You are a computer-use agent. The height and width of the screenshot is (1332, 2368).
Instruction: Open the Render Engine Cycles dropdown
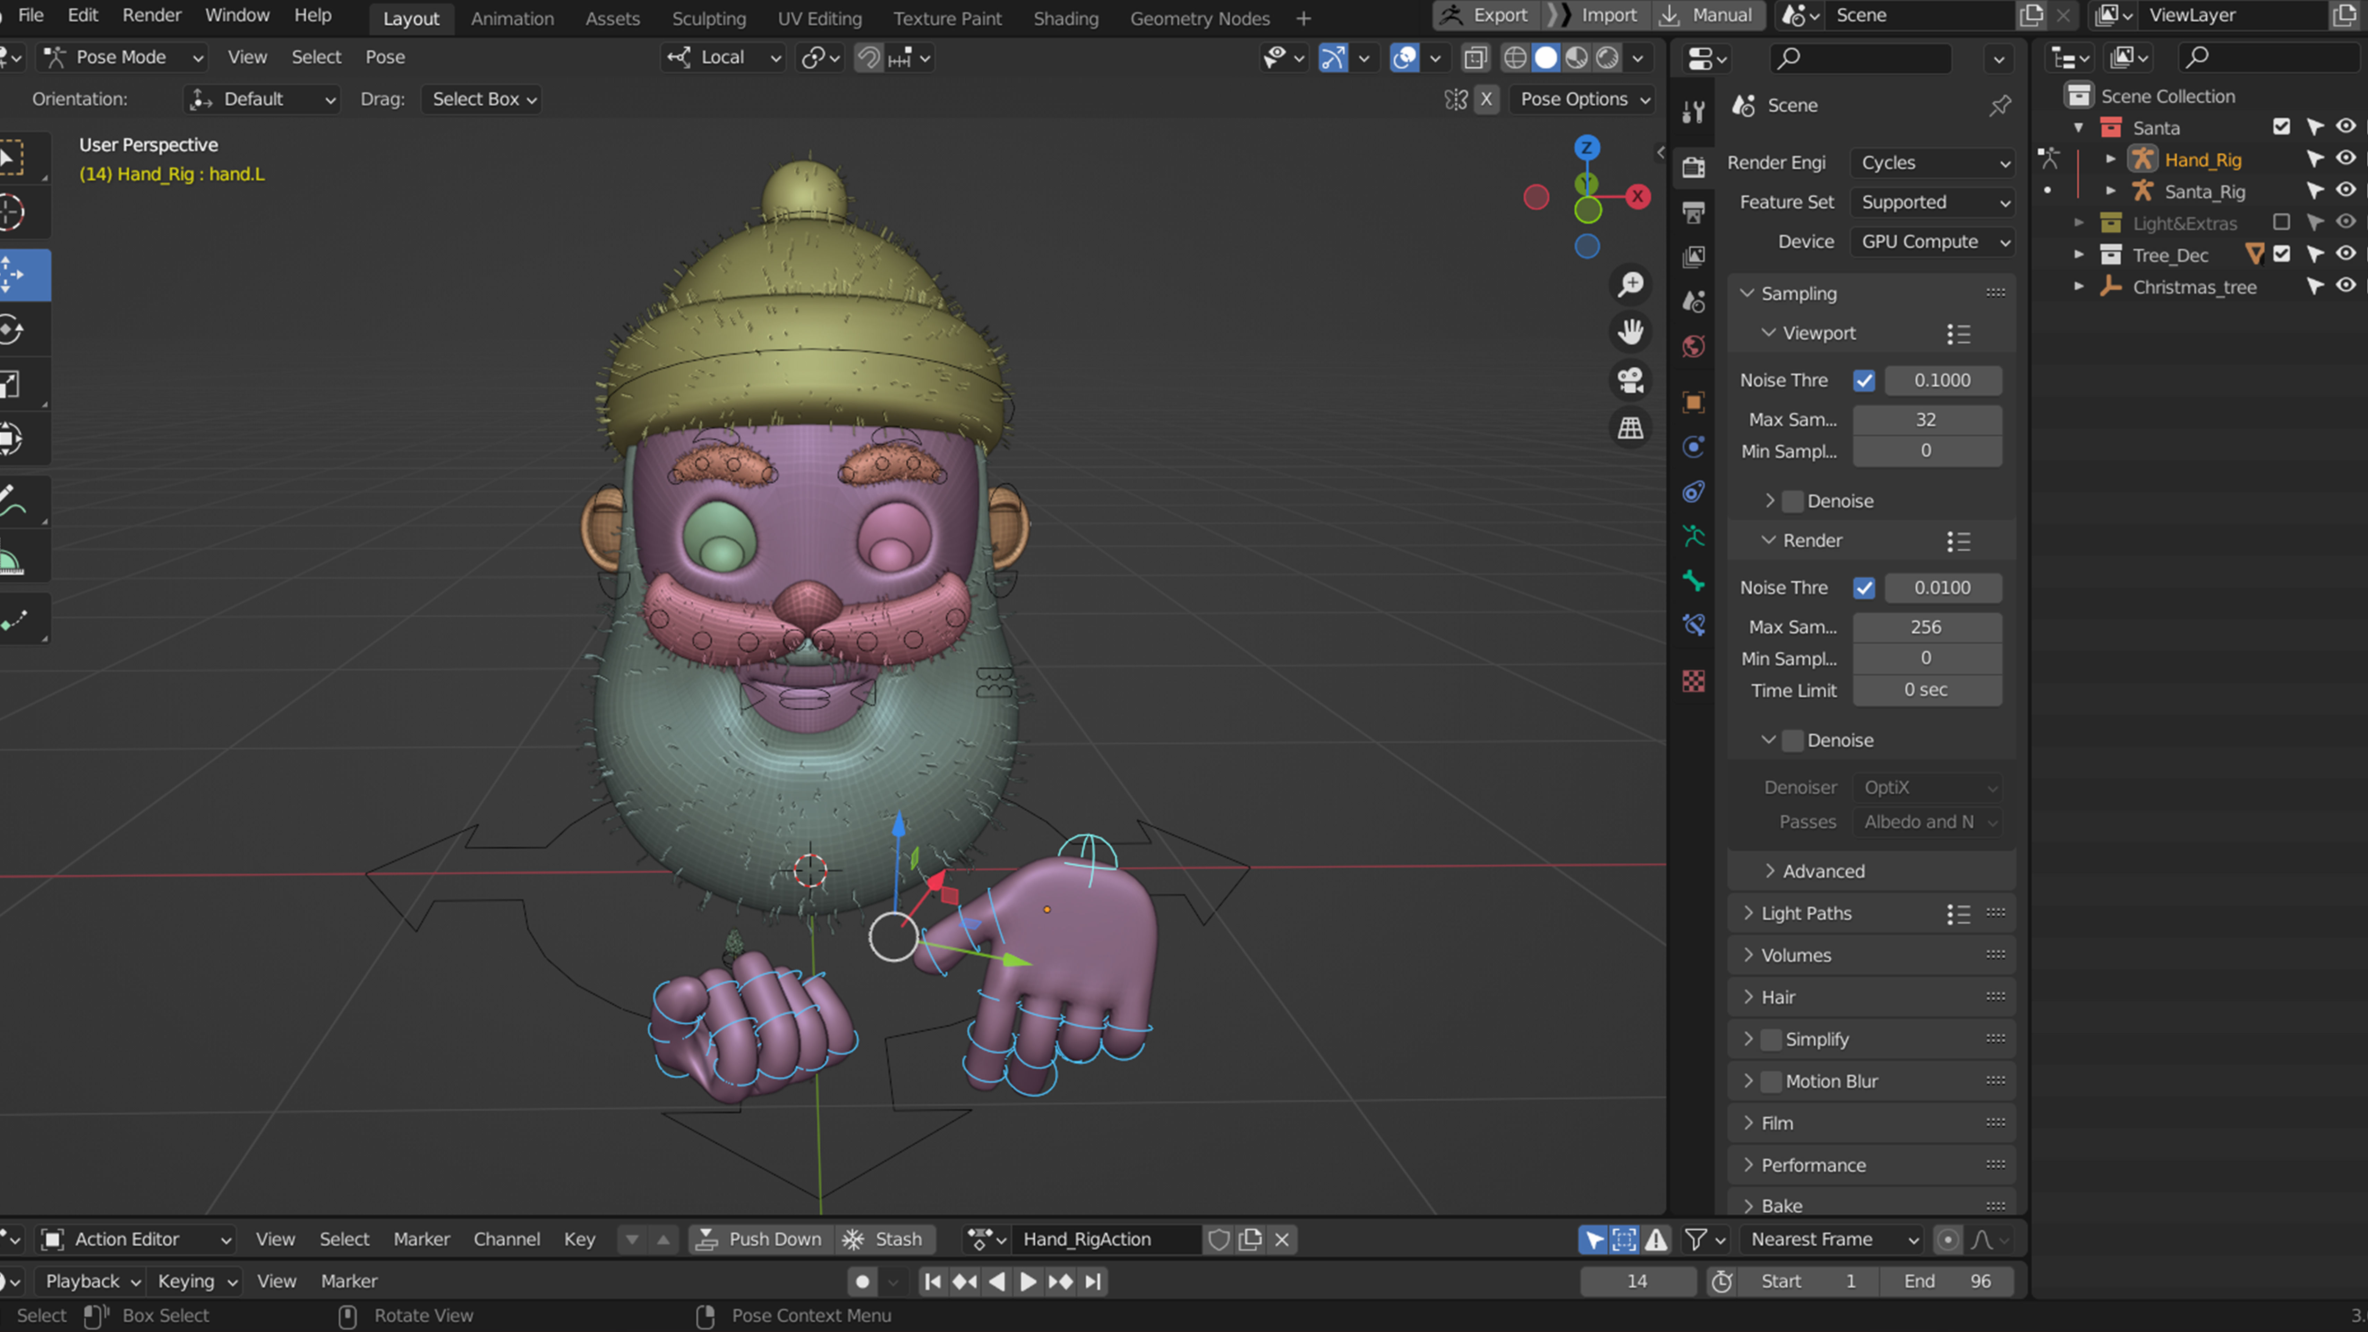1932,163
